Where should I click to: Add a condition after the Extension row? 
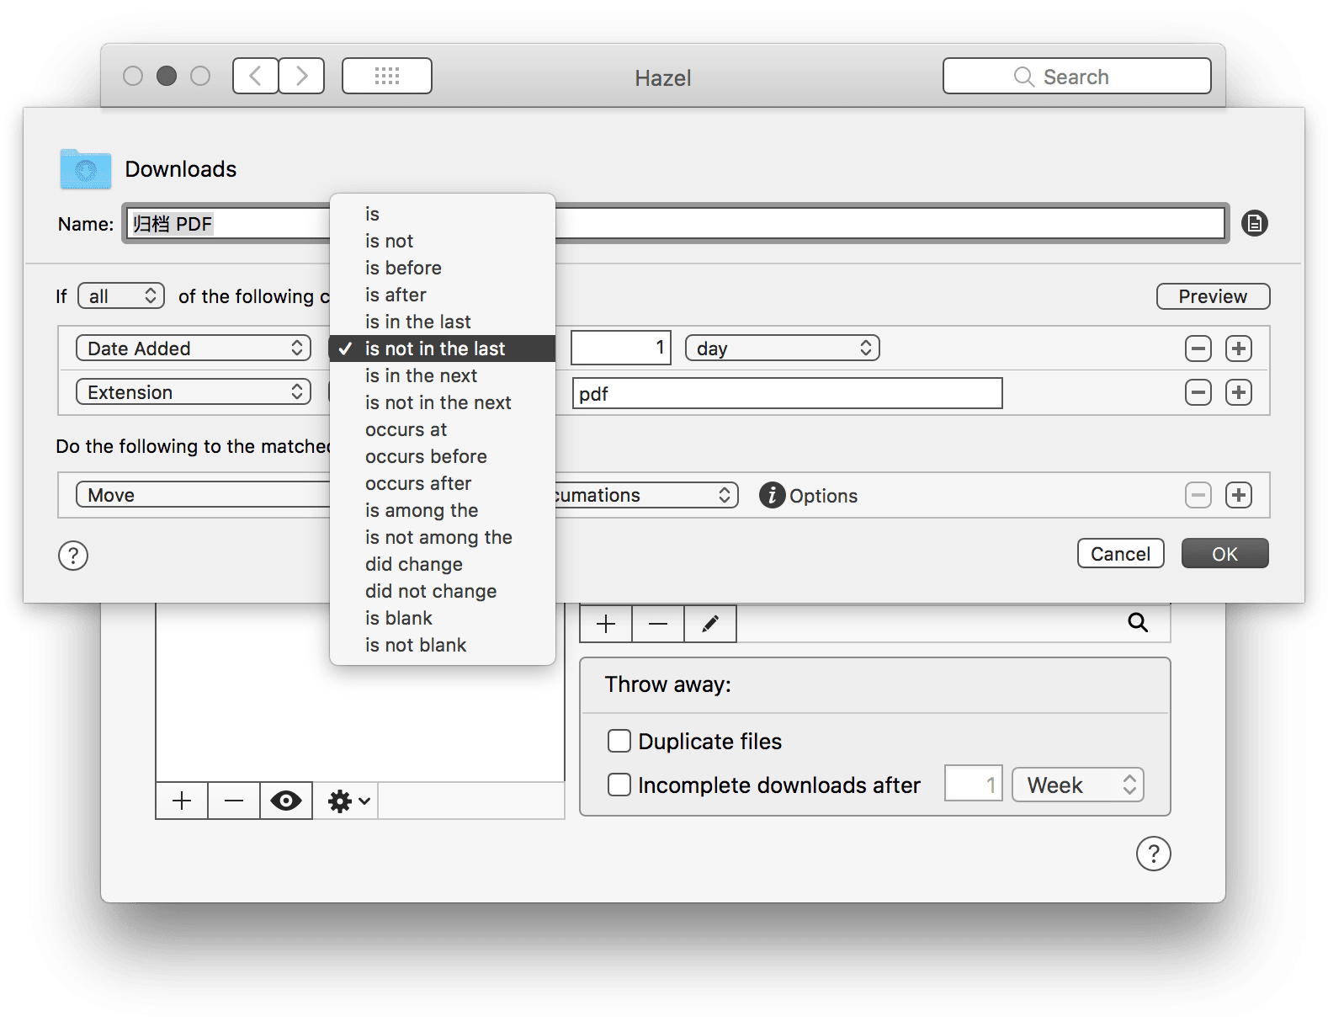click(x=1238, y=392)
